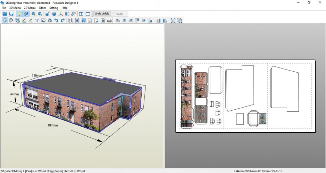The image size is (326, 173).
Task: Open the Other menu
Action: [42, 8]
